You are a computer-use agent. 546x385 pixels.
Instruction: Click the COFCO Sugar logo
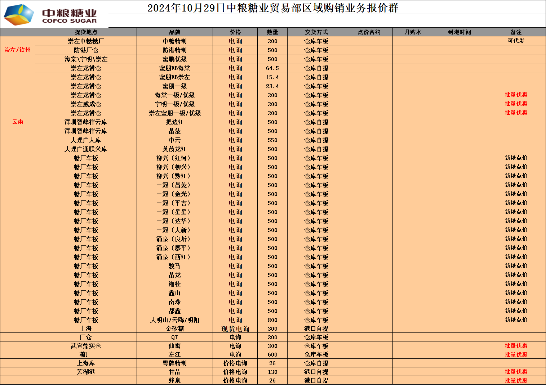[50, 15]
